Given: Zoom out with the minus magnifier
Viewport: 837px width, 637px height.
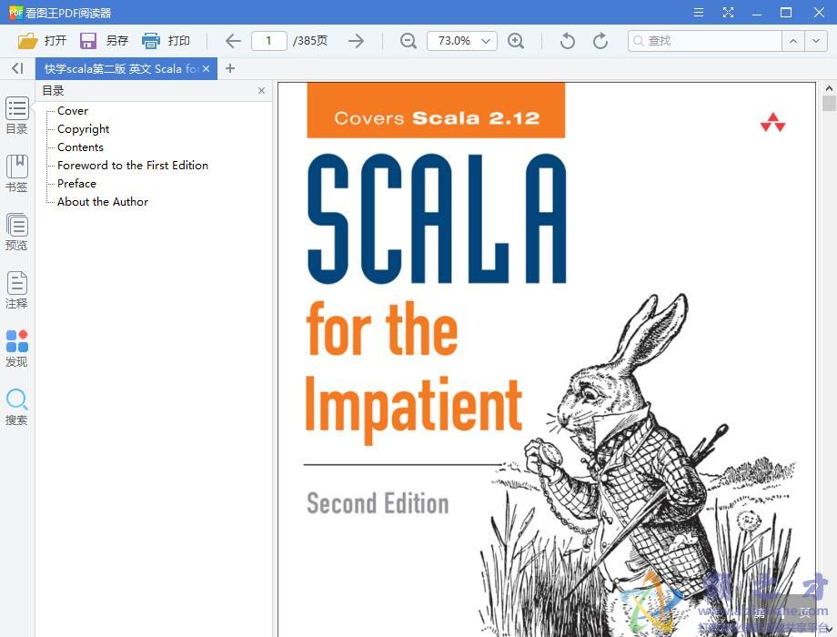Looking at the screenshot, I should click(x=408, y=41).
